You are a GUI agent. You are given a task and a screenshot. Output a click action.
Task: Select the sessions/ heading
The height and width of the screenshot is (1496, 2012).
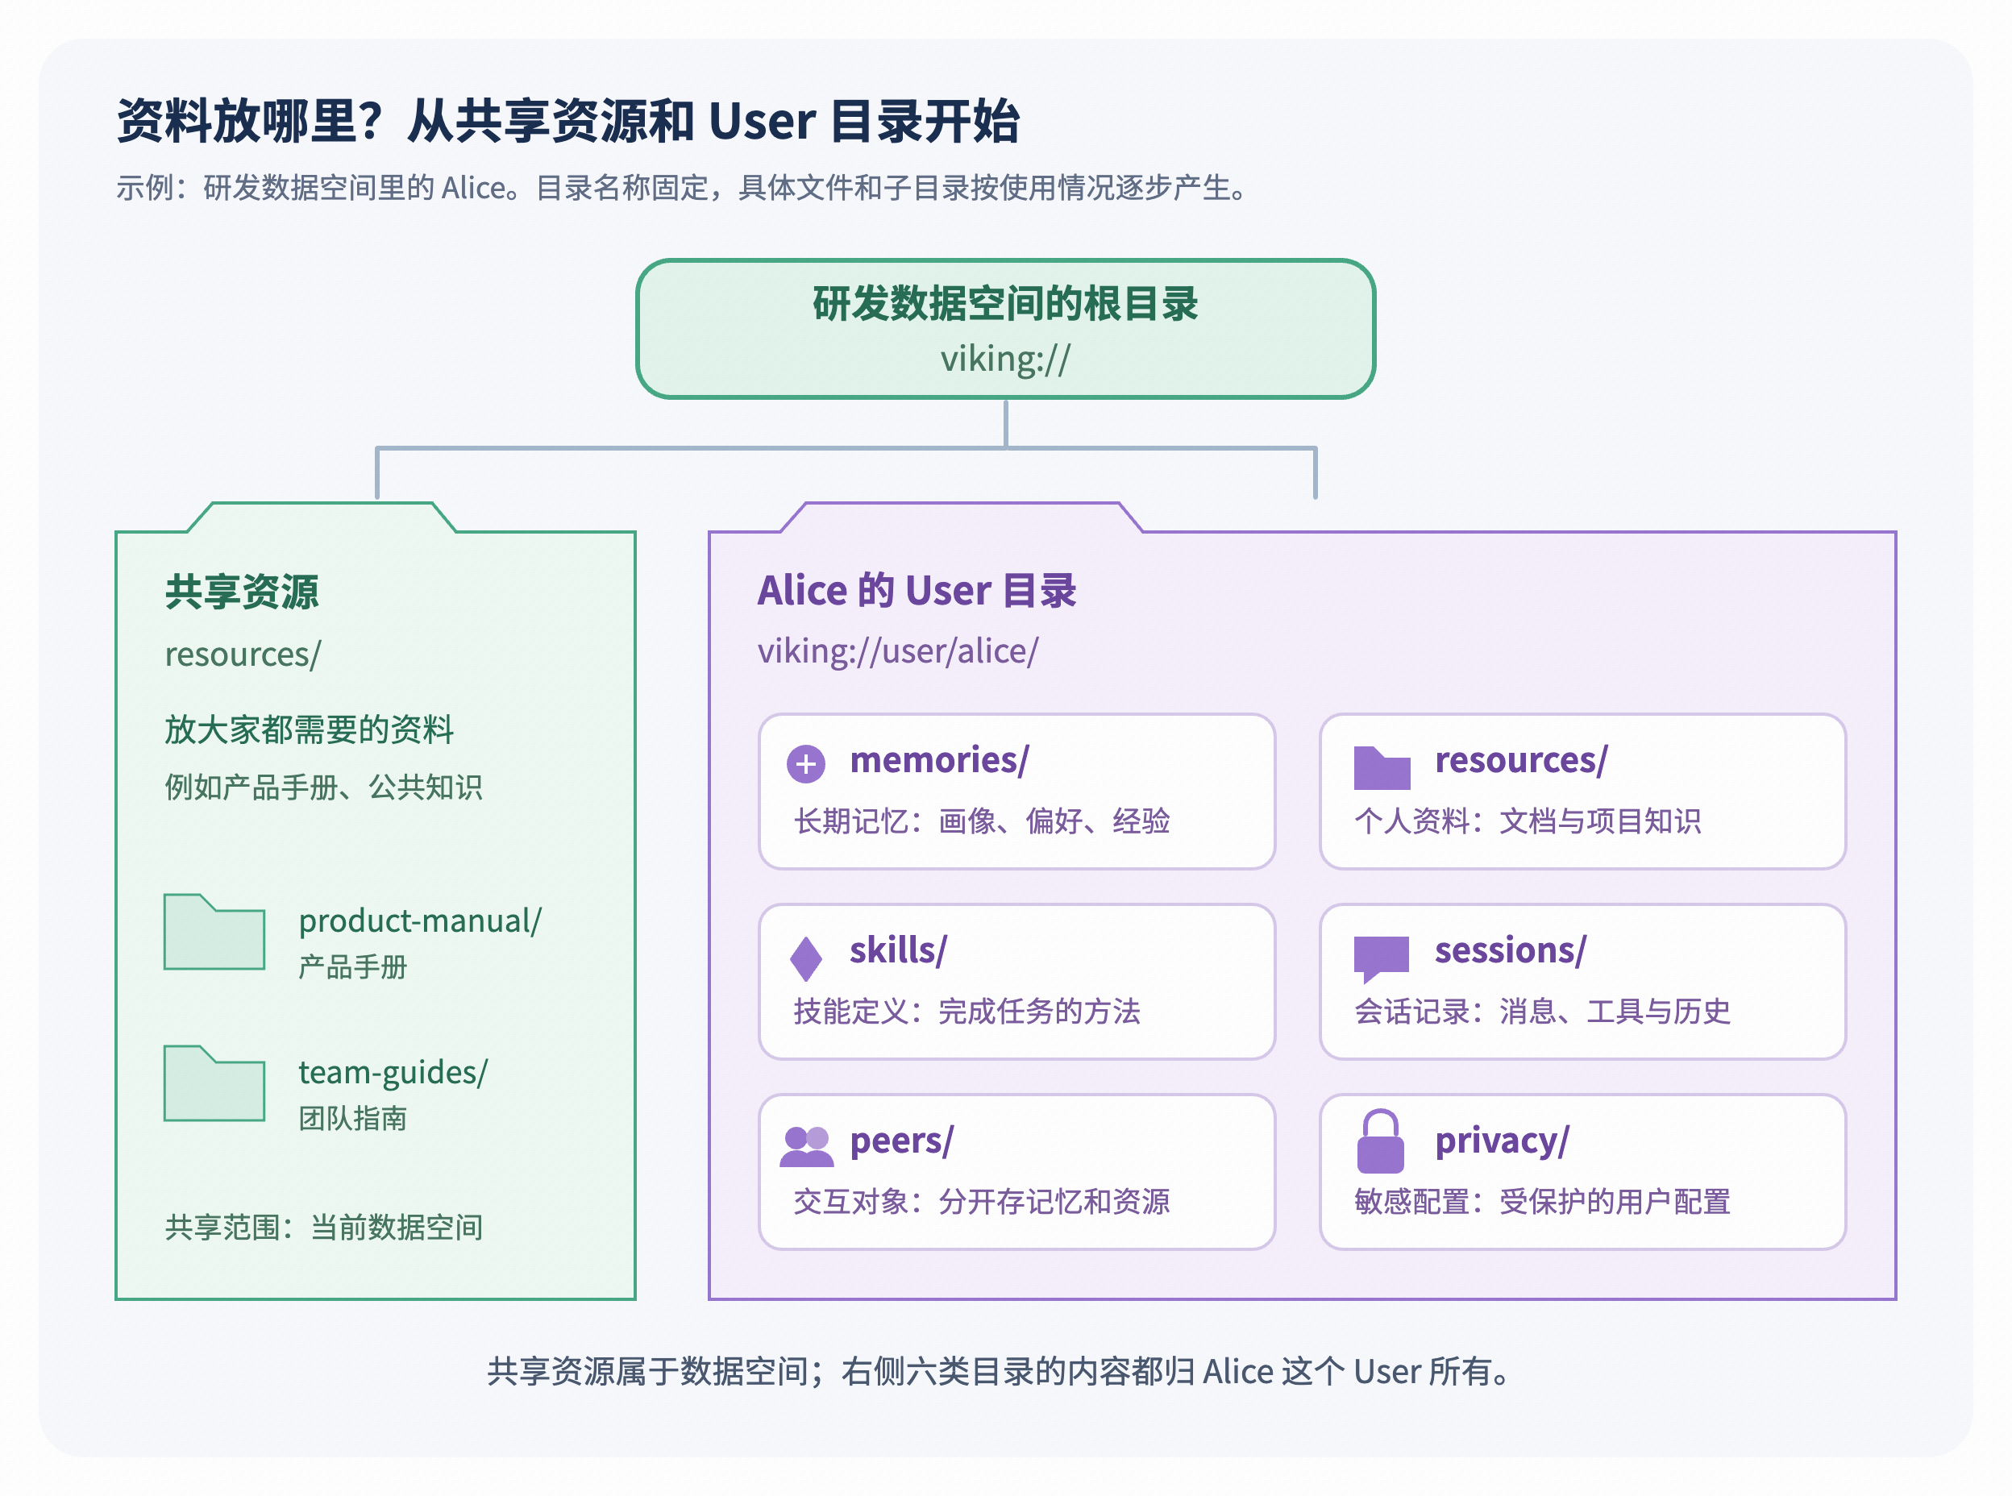[1510, 950]
